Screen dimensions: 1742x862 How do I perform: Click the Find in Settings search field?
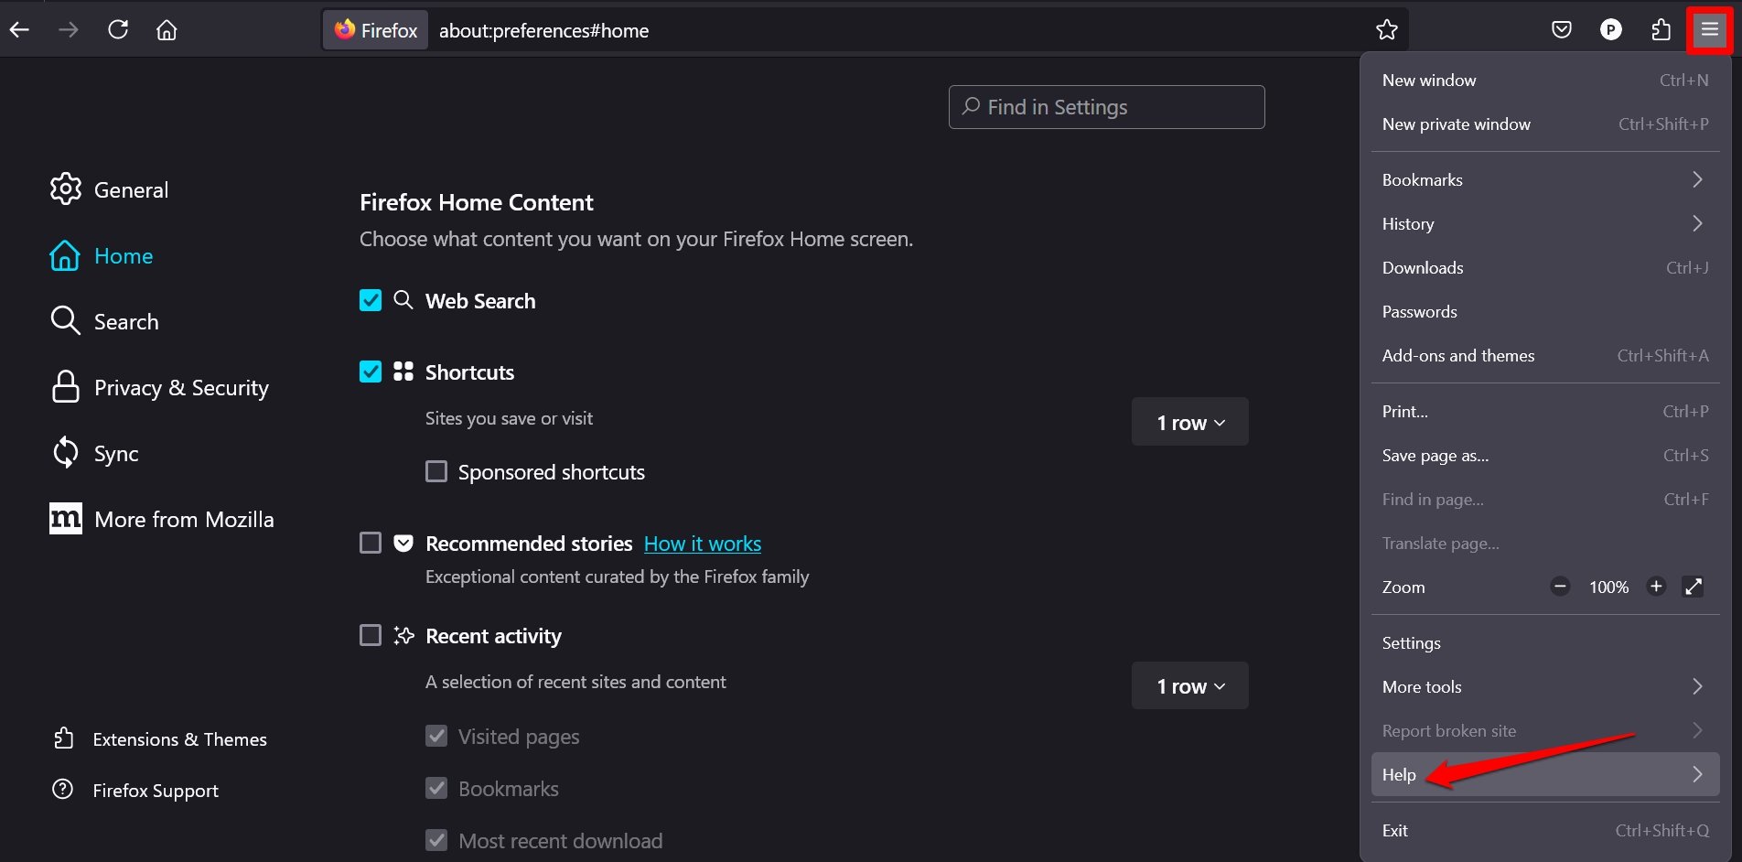pyautogui.click(x=1107, y=107)
